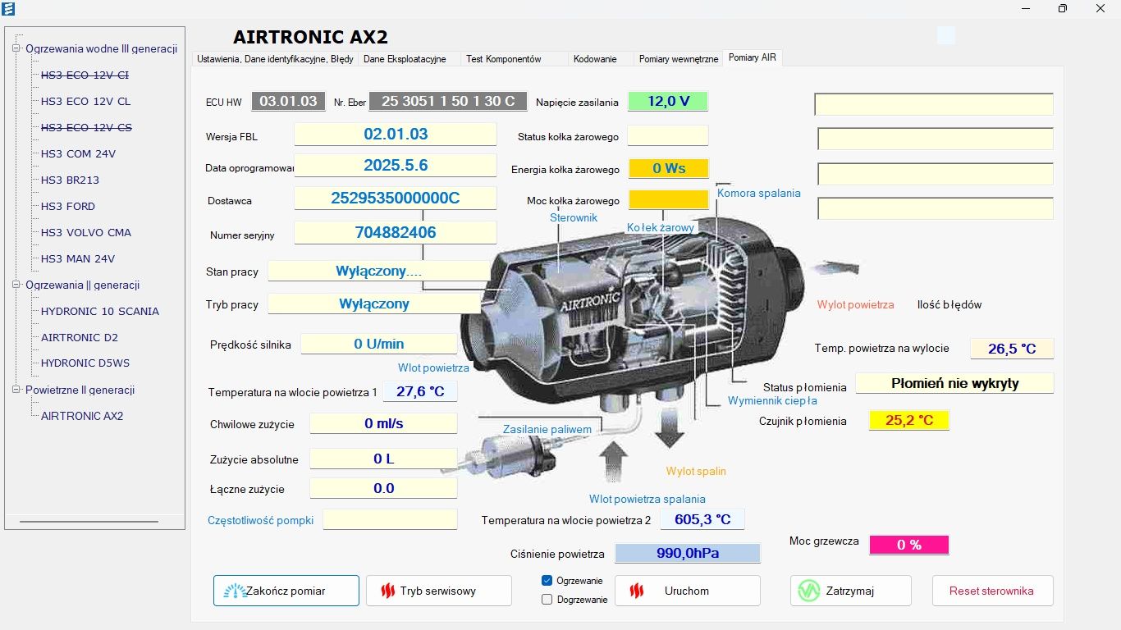Select HS3 ECO 12V CS in tree
Image resolution: width=1121 pixels, height=630 pixels.
[86, 127]
